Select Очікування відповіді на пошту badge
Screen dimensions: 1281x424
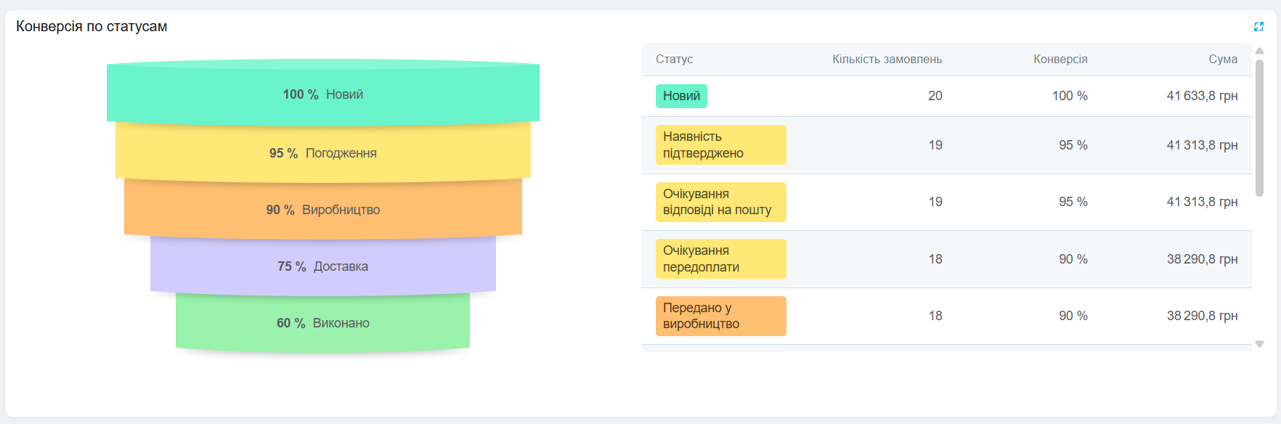(720, 202)
